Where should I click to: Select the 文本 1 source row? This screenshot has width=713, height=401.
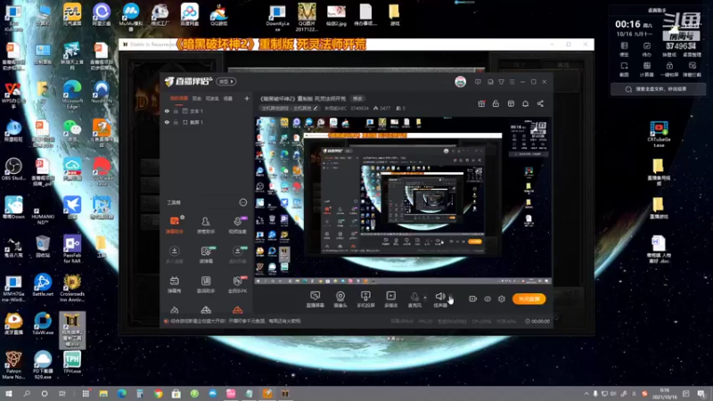click(207, 110)
